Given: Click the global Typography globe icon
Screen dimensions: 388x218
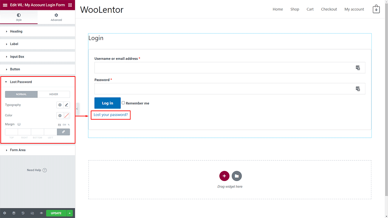Looking at the screenshot, I should pos(60,105).
